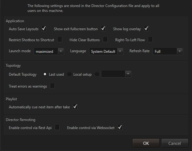Screen dimensions: 192x151
Task: Choose the Local setup radio option
Action: tap(69, 74)
